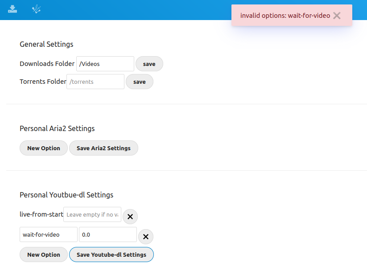This screenshot has width=367, height=271.
Task: Click the Torrents Folder label
Action: pyautogui.click(x=43, y=82)
